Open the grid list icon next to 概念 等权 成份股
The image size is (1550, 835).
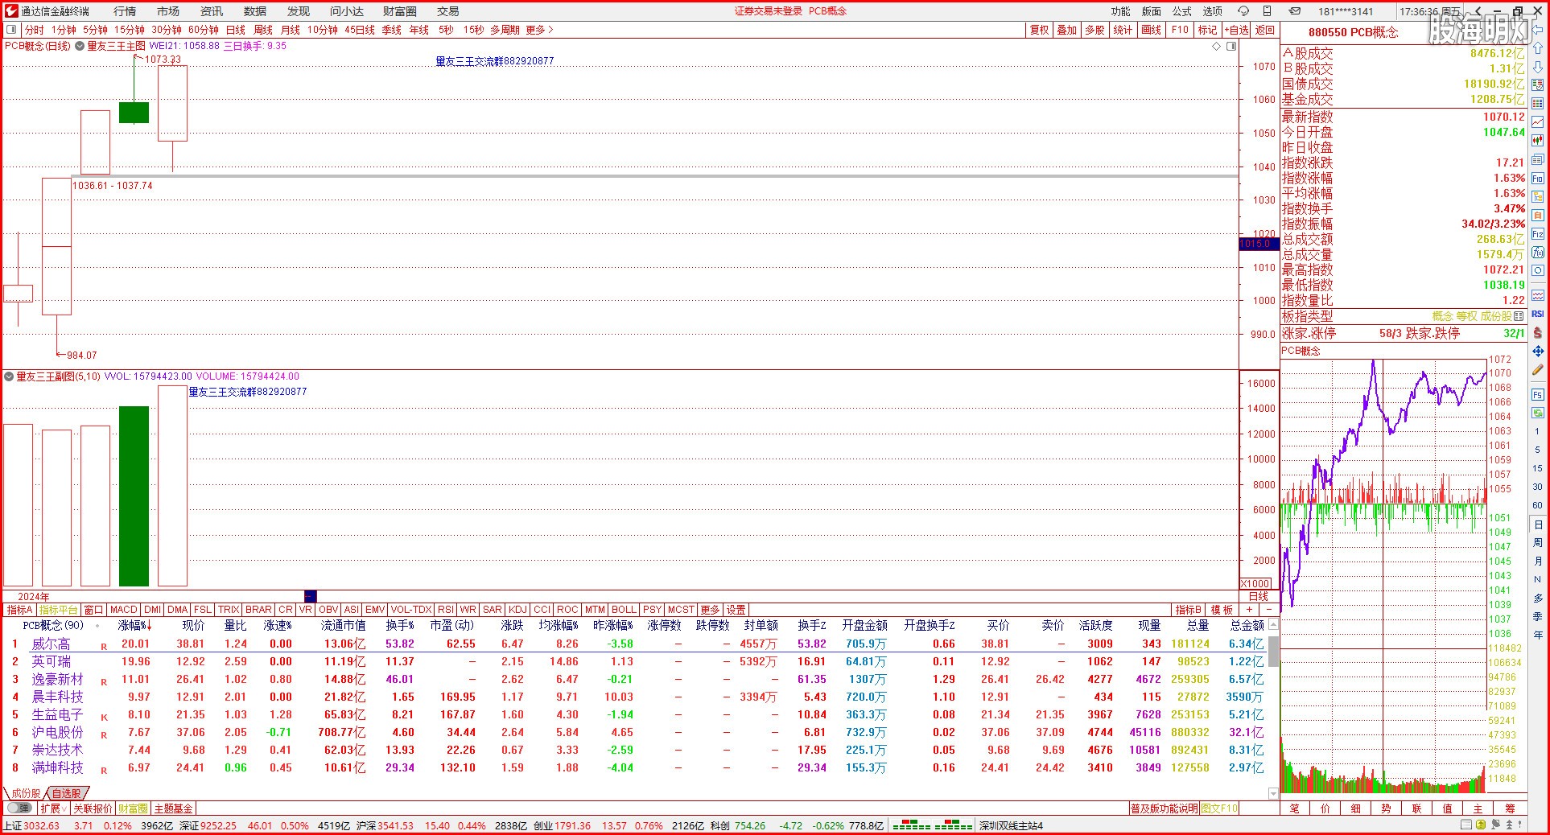coord(1519,316)
